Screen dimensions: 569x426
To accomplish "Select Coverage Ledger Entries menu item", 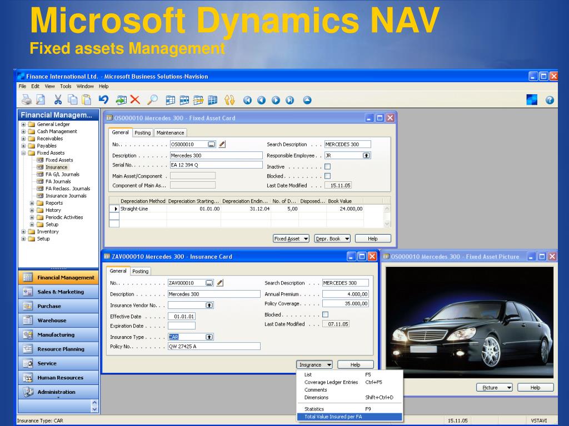I will [x=350, y=382].
